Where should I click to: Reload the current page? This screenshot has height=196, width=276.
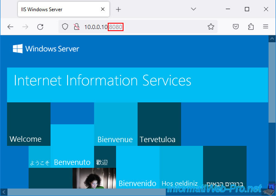coord(40,27)
